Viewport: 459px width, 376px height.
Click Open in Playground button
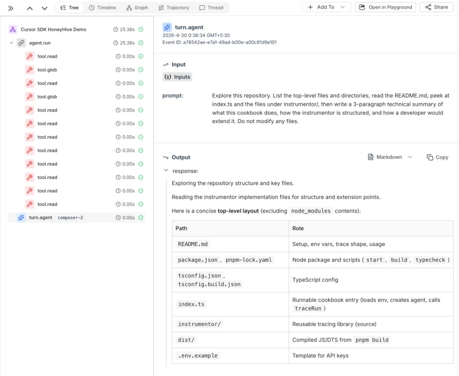coord(385,7)
